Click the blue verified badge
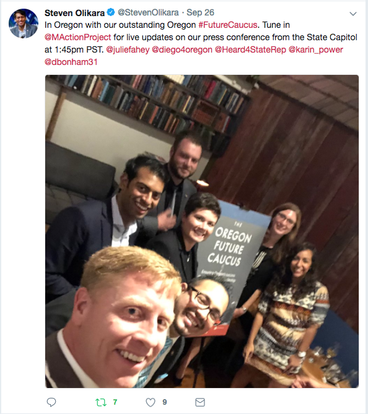The width and height of the screenshot is (368, 414). pos(111,12)
